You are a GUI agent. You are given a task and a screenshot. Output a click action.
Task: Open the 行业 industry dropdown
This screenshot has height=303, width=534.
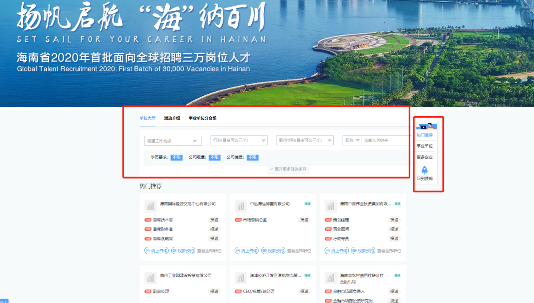click(x=239, y=141)
